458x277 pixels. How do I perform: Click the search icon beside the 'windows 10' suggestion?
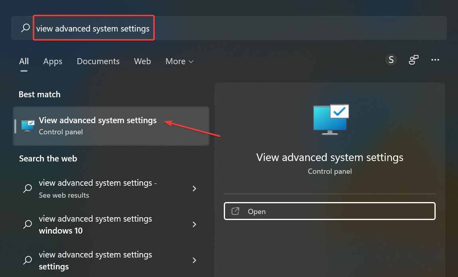tap(28, 224)
